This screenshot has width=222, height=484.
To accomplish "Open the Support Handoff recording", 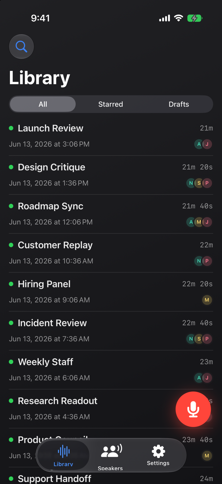I will point(111,478).
